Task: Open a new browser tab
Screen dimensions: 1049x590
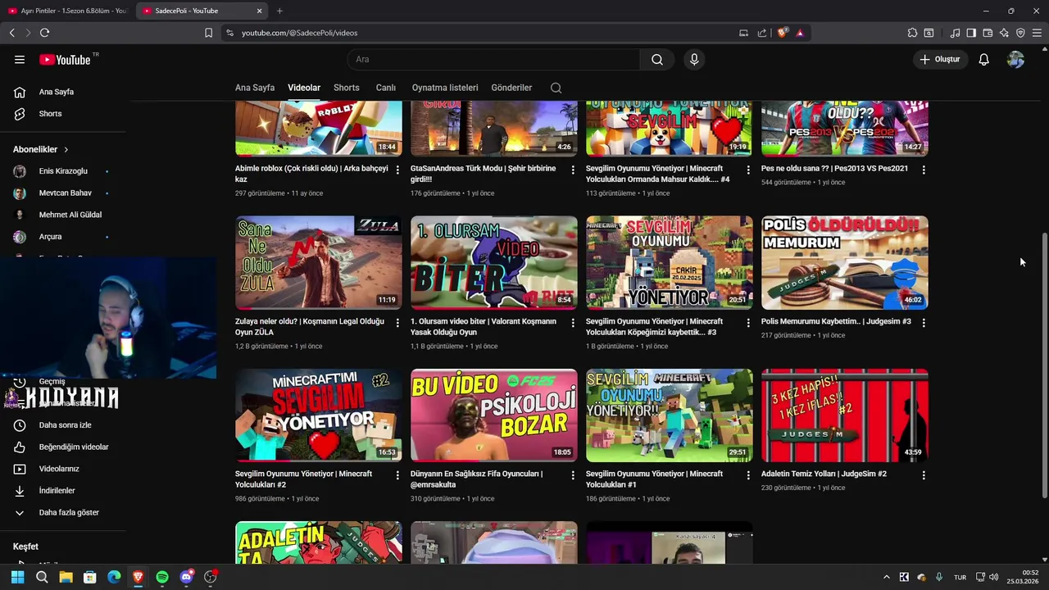Action: [279, 11]
